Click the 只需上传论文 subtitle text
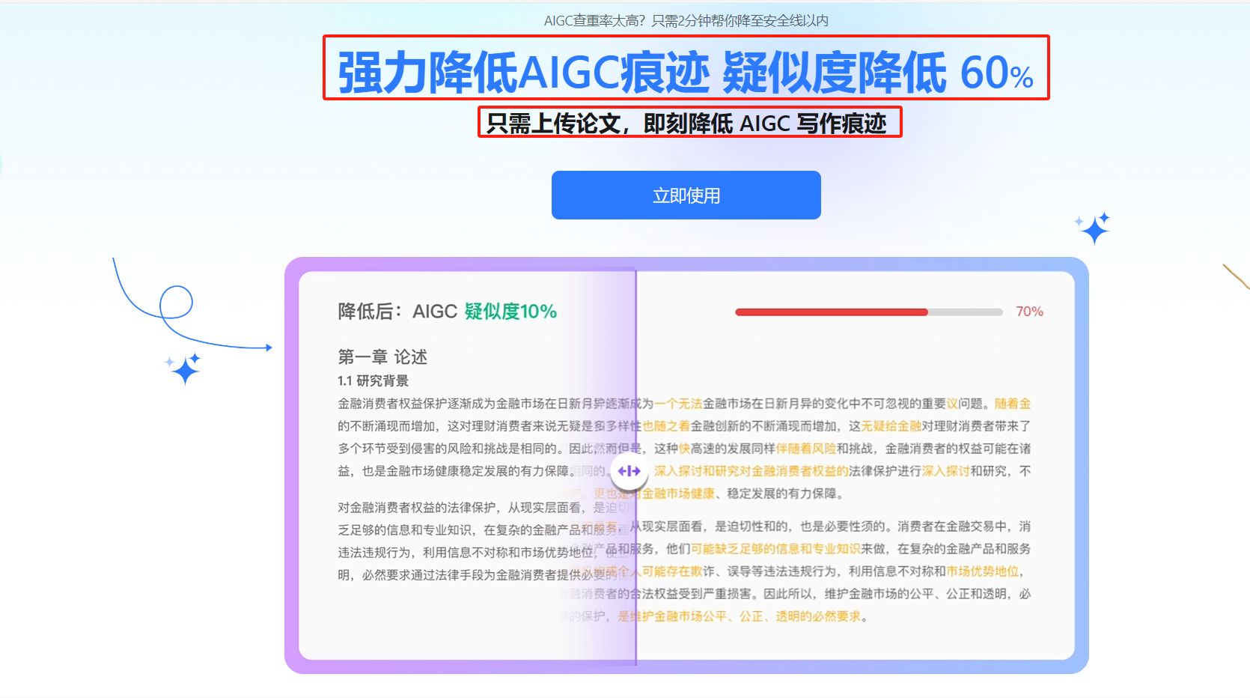This screenshot has width=1250, height=698. click(x=686, y=123)
